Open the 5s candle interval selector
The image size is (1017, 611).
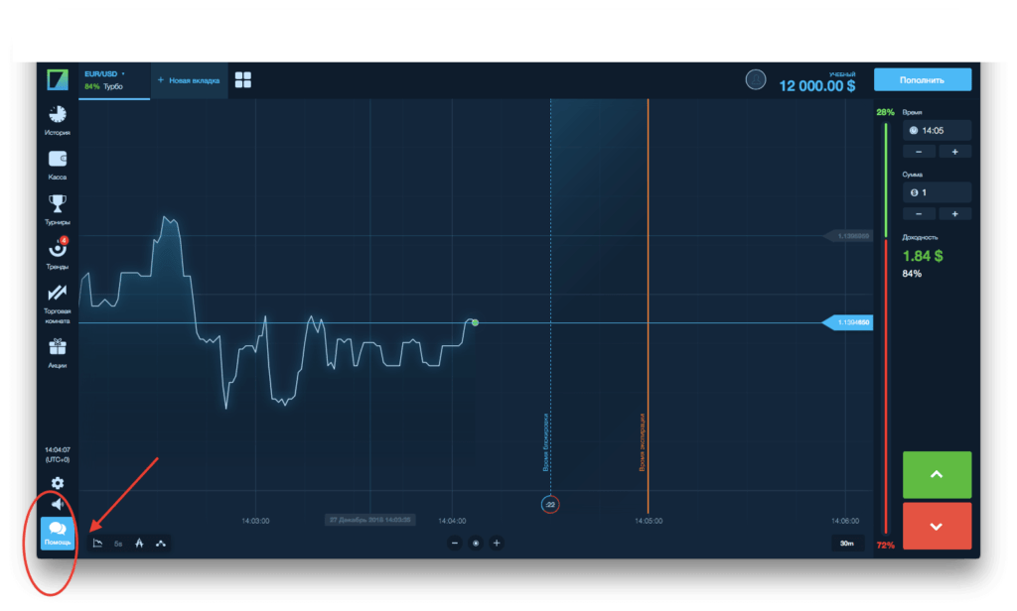(x=118, y=543)
